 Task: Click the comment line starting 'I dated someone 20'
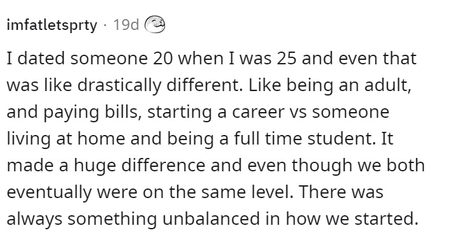point(212,59)
